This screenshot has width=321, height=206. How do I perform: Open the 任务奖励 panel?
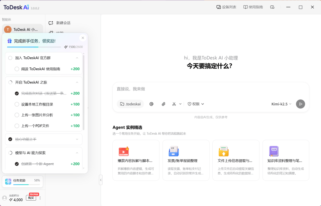[x=22, y=182]
